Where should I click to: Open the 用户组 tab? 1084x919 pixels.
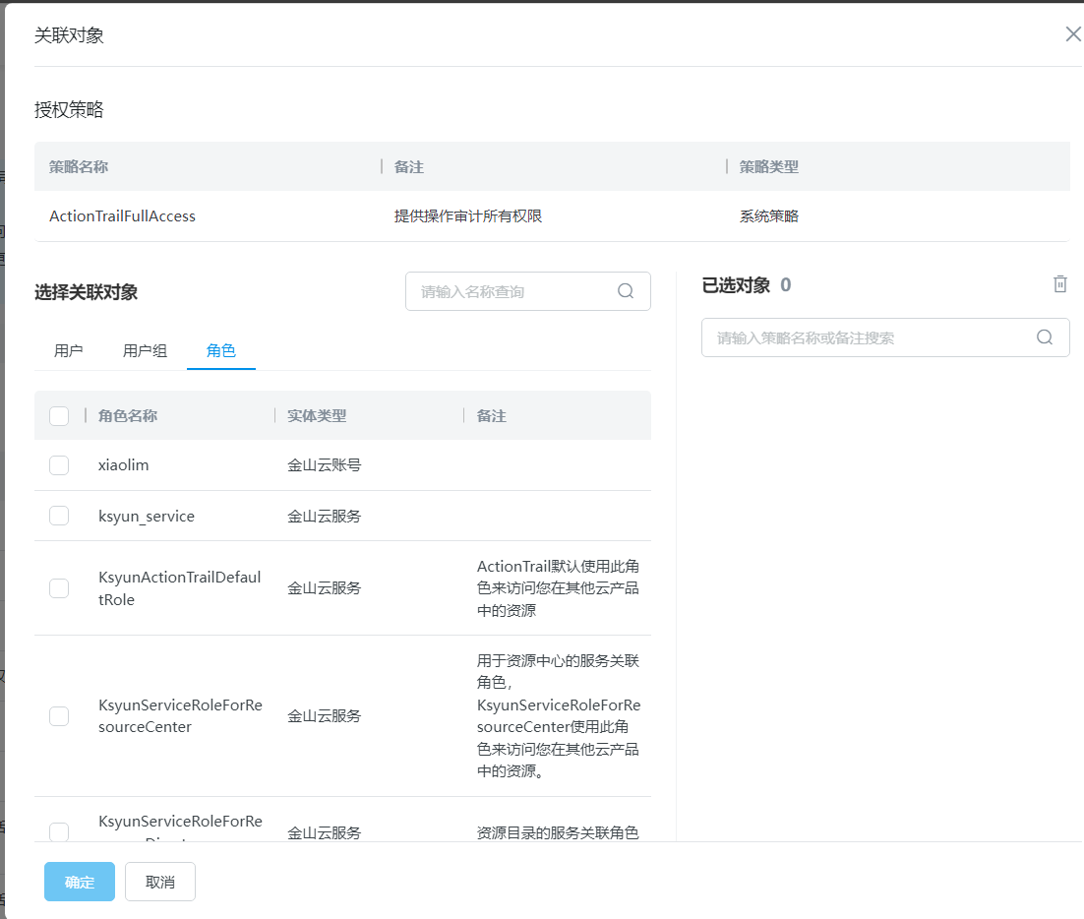coord(145,351)
